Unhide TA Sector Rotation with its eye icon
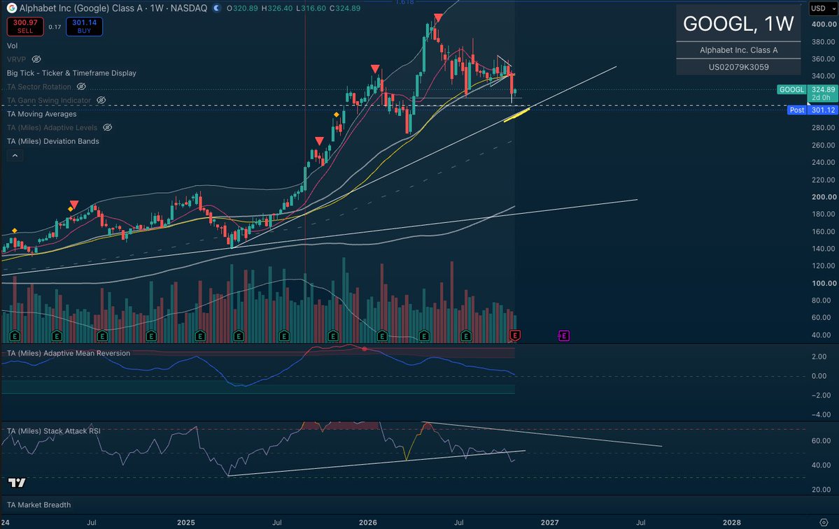Image resolution: width=839 pixels, height=529 pixels. point(80,87)
